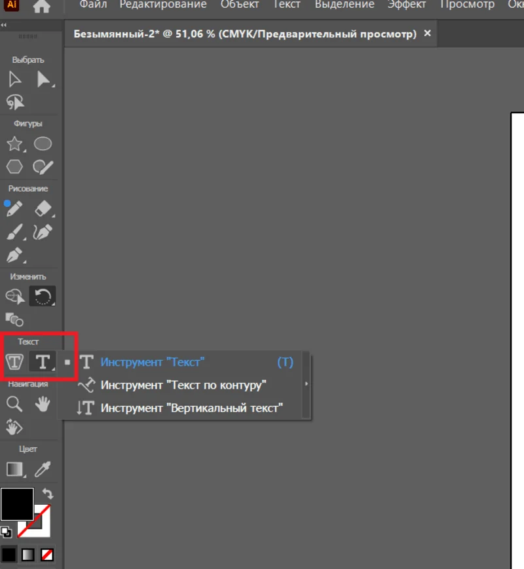Screen dimensions: 524x569
Task: Open the Просмотр menu
Action: pyautogui.click(x=467, y=5)
